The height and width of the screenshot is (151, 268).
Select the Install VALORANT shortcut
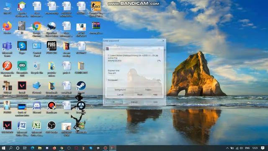point(22,89)
